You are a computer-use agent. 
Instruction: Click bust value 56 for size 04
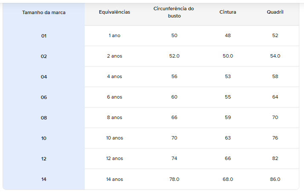click(x=174, y=76)
